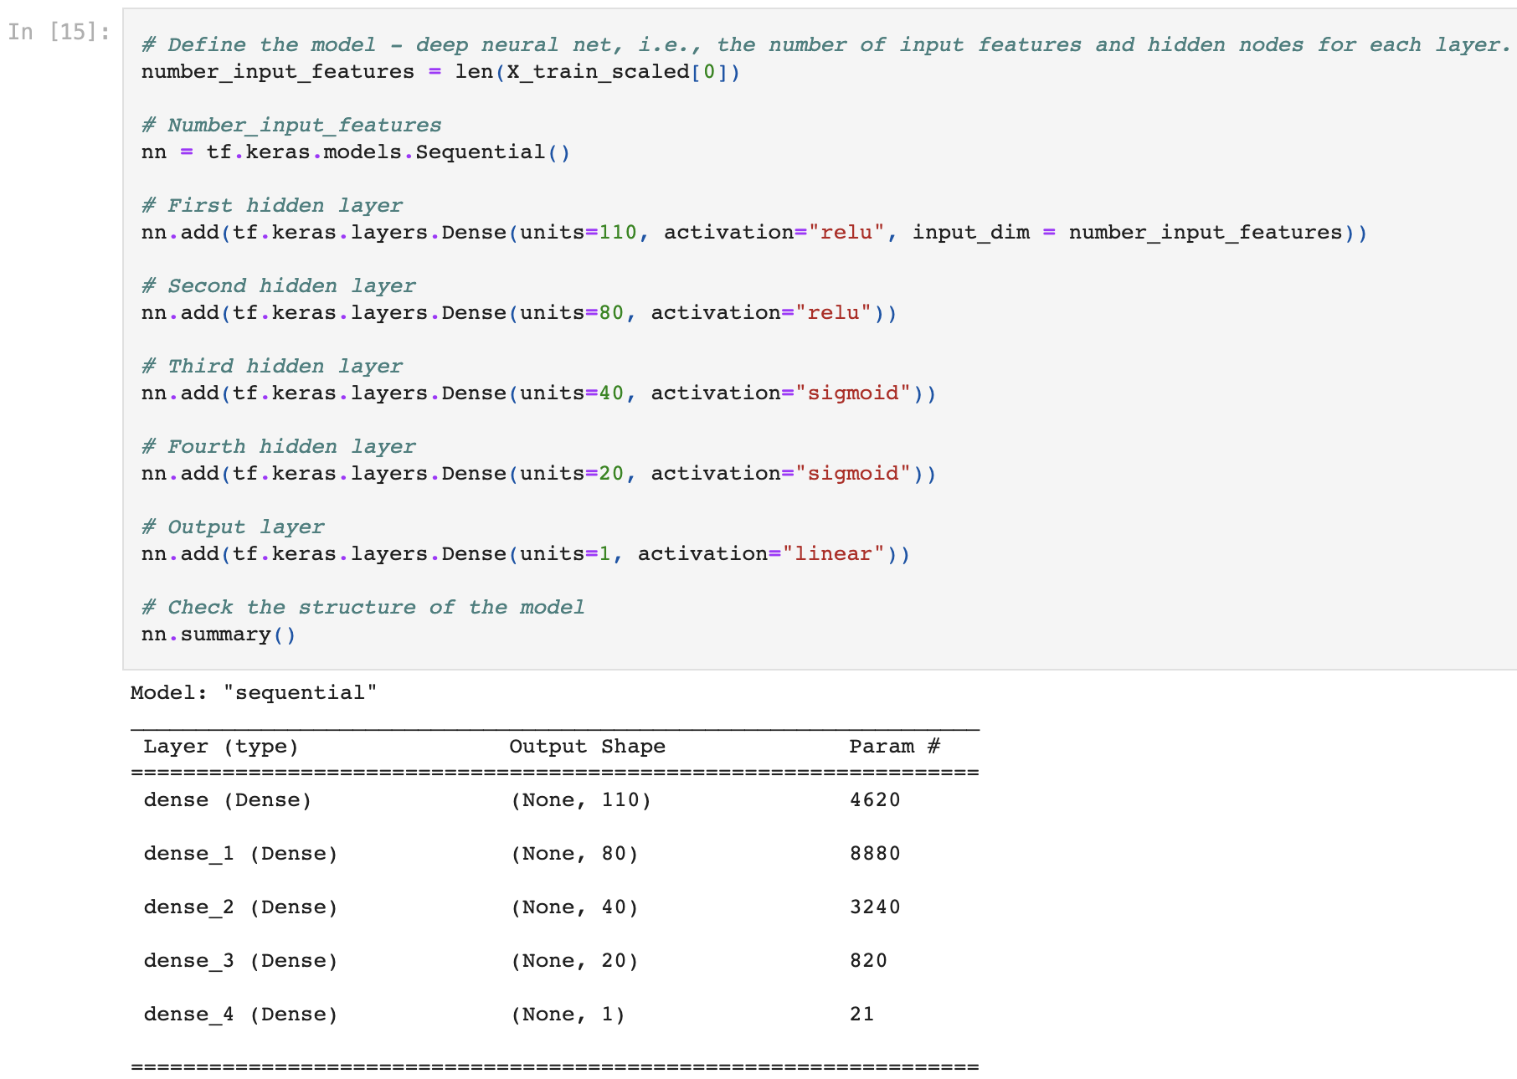Click the input_dim argument text
Screen dimensions: 1517x1079
tap(971, 233)
